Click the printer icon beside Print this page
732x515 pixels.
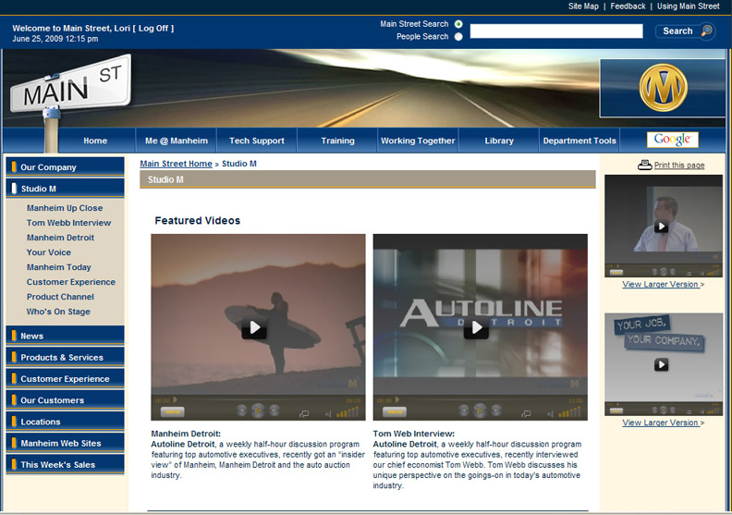(644, 166)
